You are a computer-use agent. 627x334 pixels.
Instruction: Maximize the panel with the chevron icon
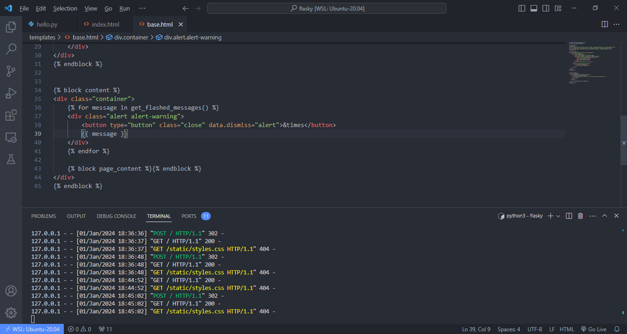[x=604, y=215]
